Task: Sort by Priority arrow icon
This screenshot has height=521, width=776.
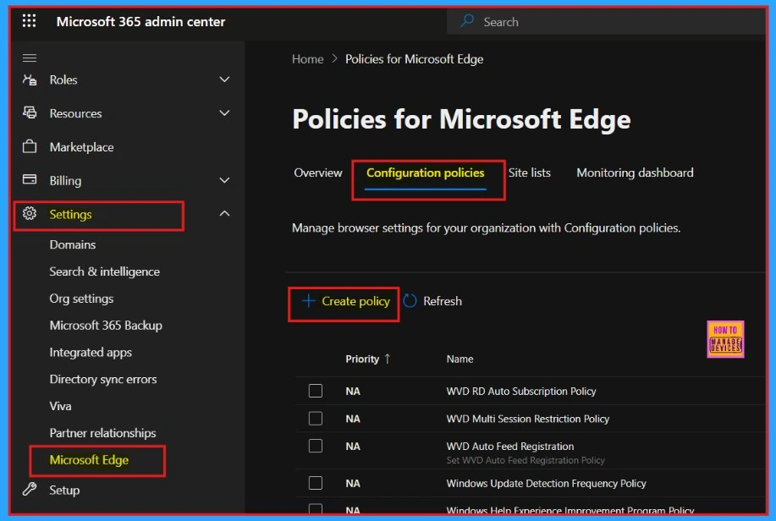Action: (x=387, y=359)
